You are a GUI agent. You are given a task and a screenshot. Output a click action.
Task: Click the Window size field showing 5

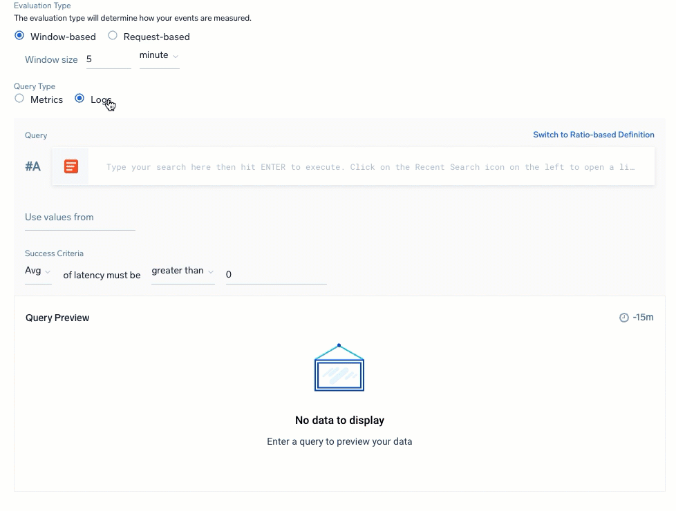(x=107, y=59)
